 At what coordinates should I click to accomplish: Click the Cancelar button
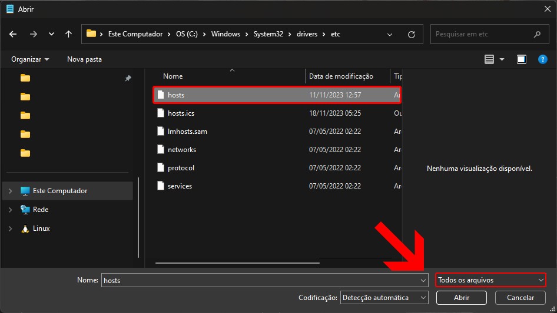[x=520, y=298]
